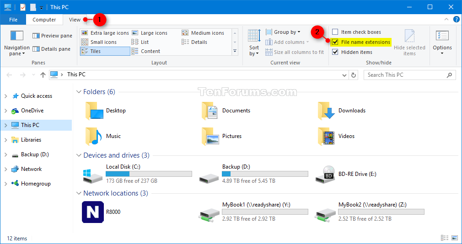Switch layout to Large icons
This screenshot has width=462, height=244.
150,33
